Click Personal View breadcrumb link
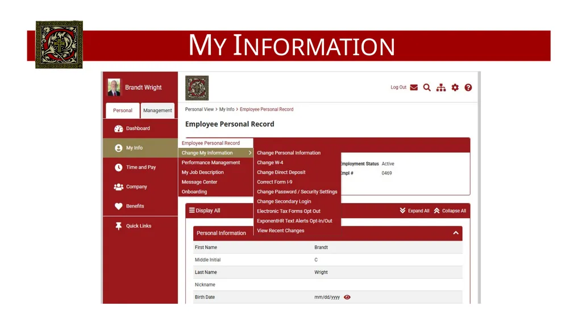Screen dimensions: 582x327 [199, 109]
